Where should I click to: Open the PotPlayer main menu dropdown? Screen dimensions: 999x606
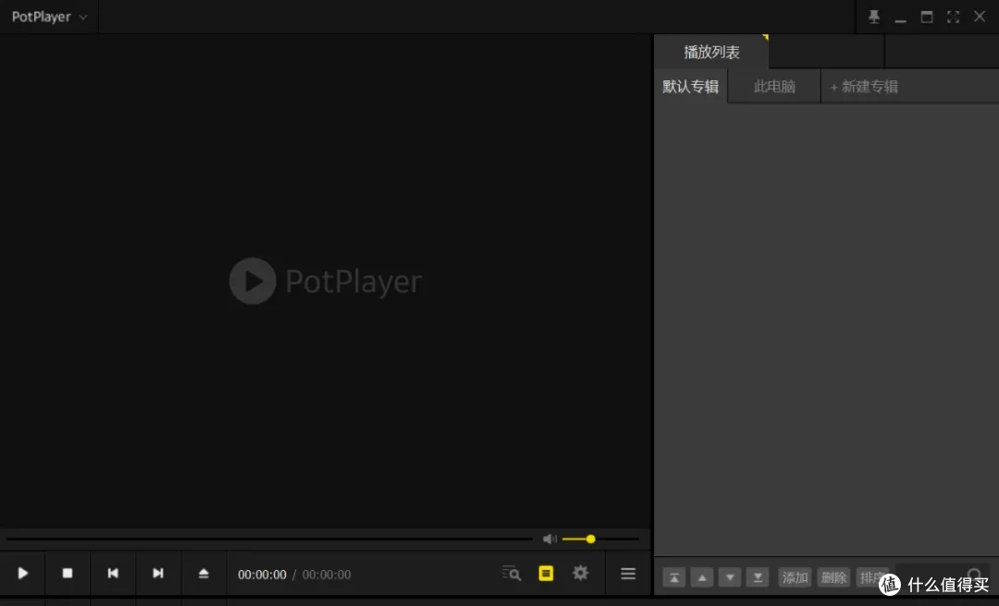point(49,18)
